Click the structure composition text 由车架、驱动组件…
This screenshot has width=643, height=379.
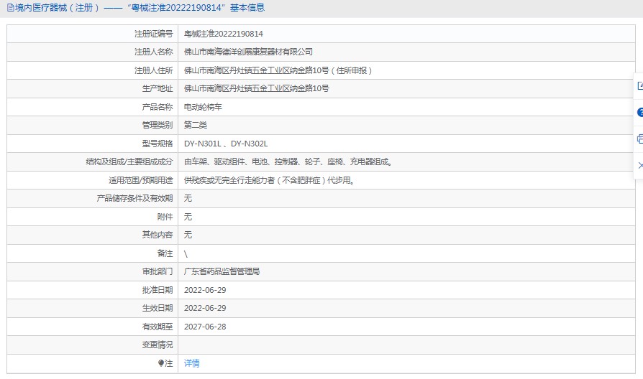(x=288, y=162)
